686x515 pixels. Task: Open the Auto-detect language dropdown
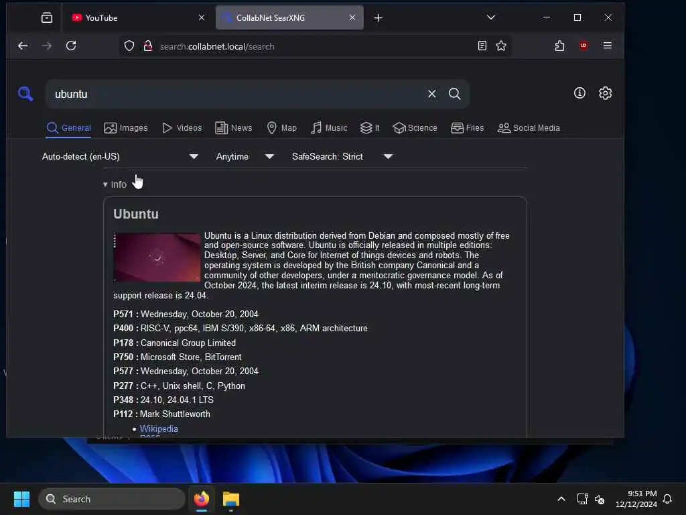click(x=120, y=156)
